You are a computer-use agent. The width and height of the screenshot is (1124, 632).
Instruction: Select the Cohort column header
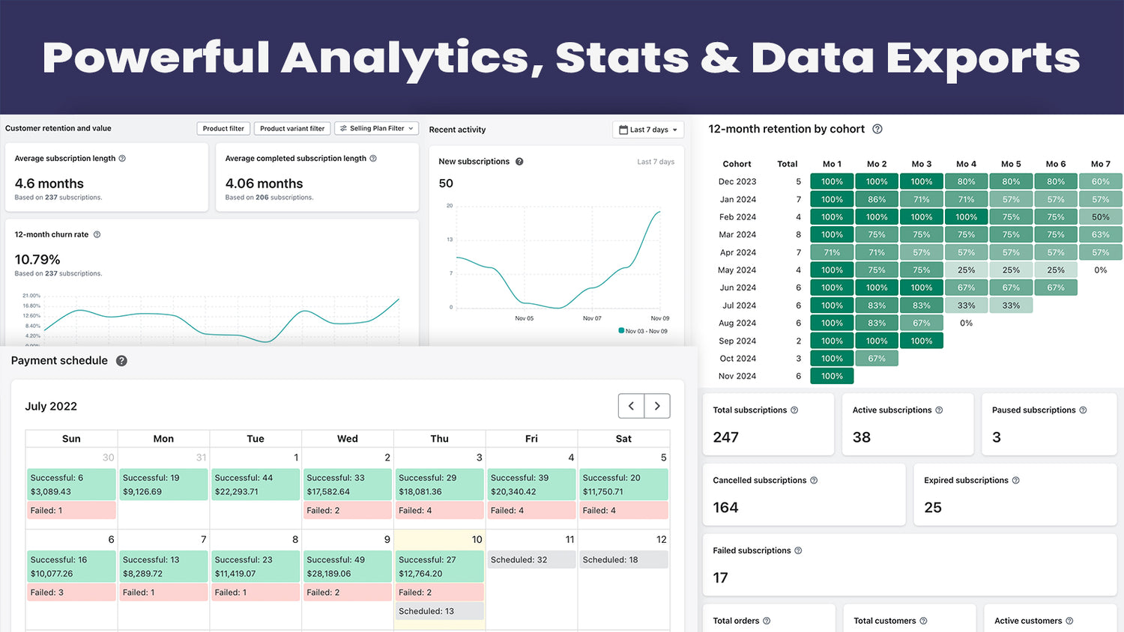click(737, 164)
